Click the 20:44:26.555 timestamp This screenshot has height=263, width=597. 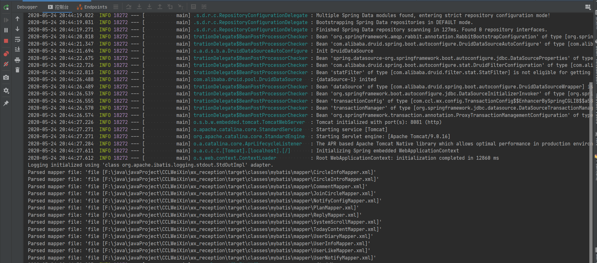(x=61, y=101)
